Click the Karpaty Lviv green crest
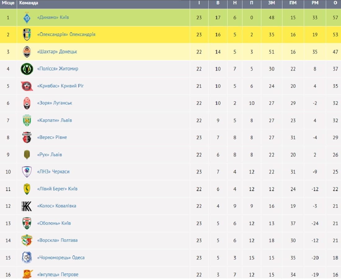Image resolution: width=341 pixels, height=279 pixels. pyautogui.click(x=27, y=120)
